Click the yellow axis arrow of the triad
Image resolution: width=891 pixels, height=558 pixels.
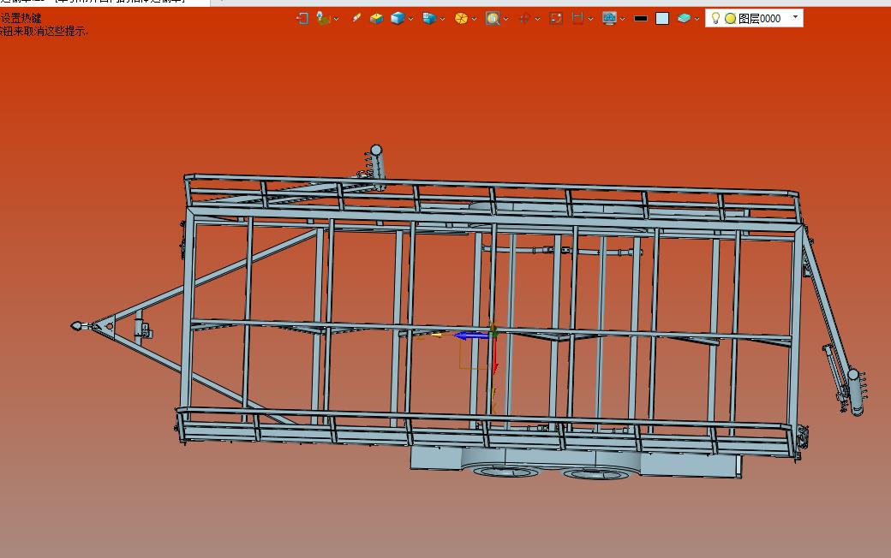point(436,335)
